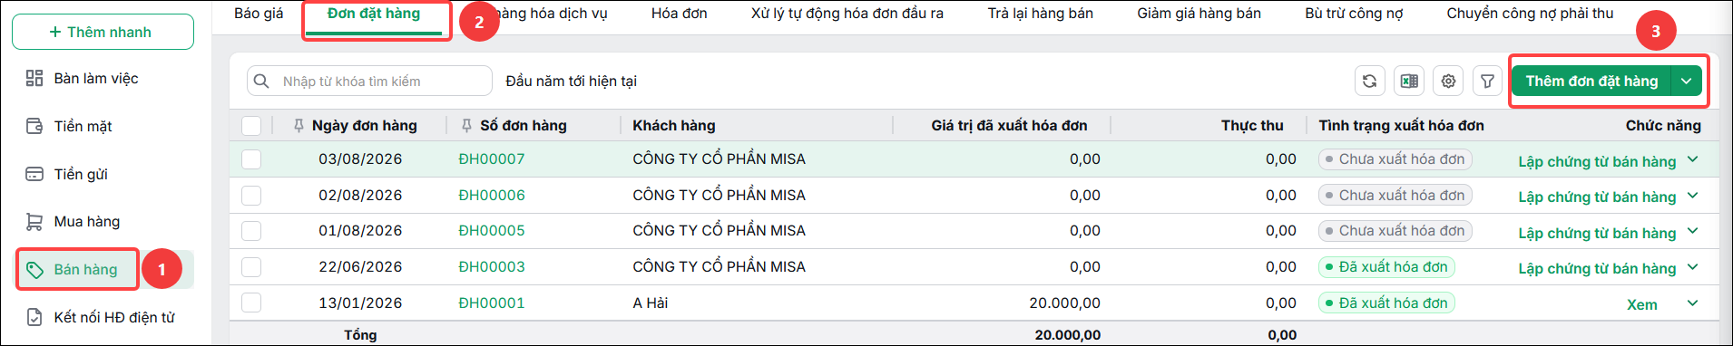Open Bàn làm việc dashboard icon
The image size is (1733, 346).
click(34, 79)
